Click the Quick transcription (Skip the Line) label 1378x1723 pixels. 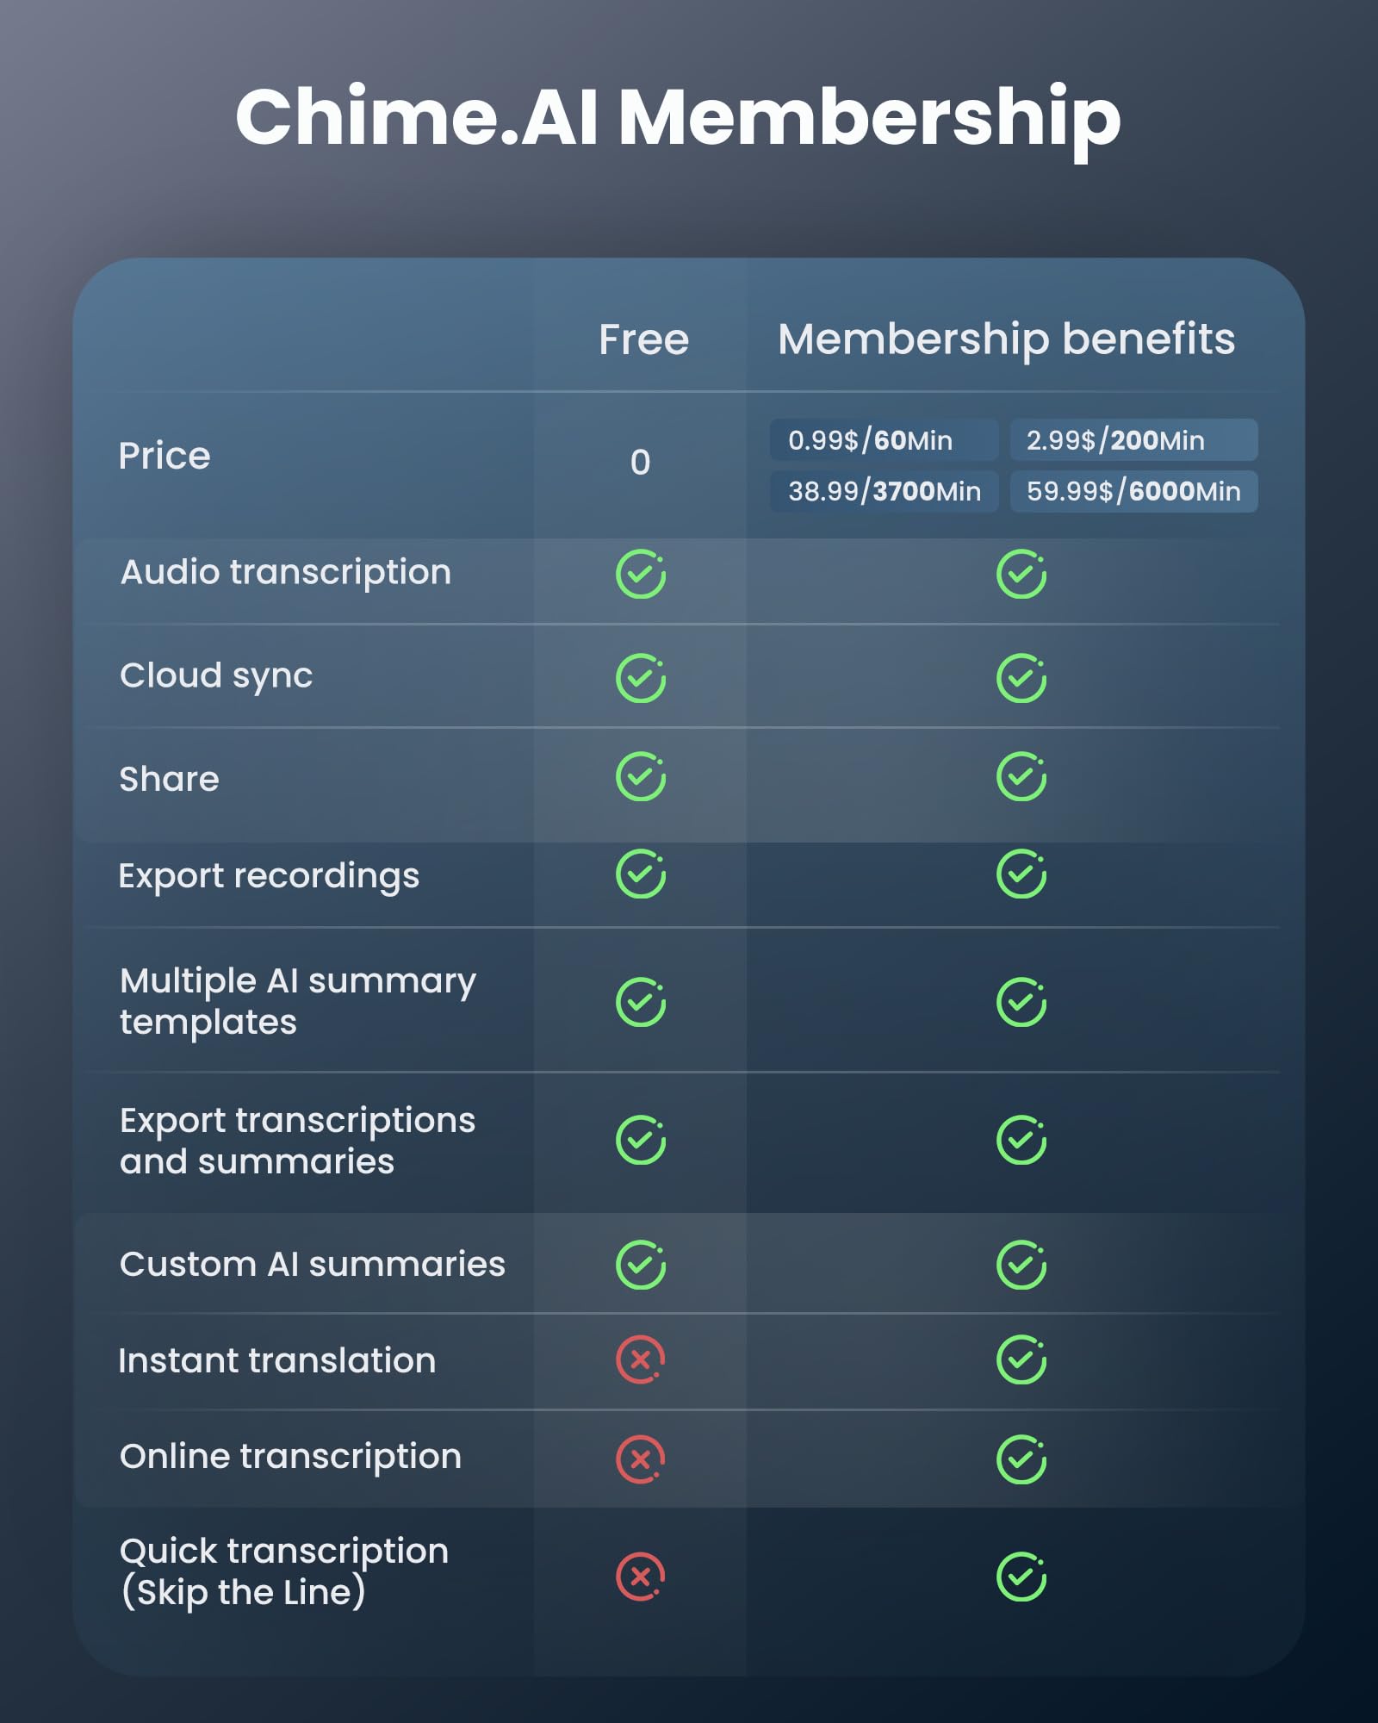tap(284, 1571)
